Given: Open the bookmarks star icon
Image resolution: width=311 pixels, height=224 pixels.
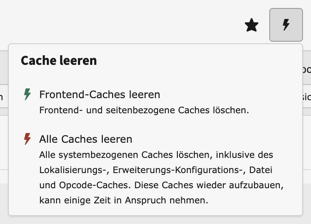Looking at the screenshot, I should coord(252,26).
